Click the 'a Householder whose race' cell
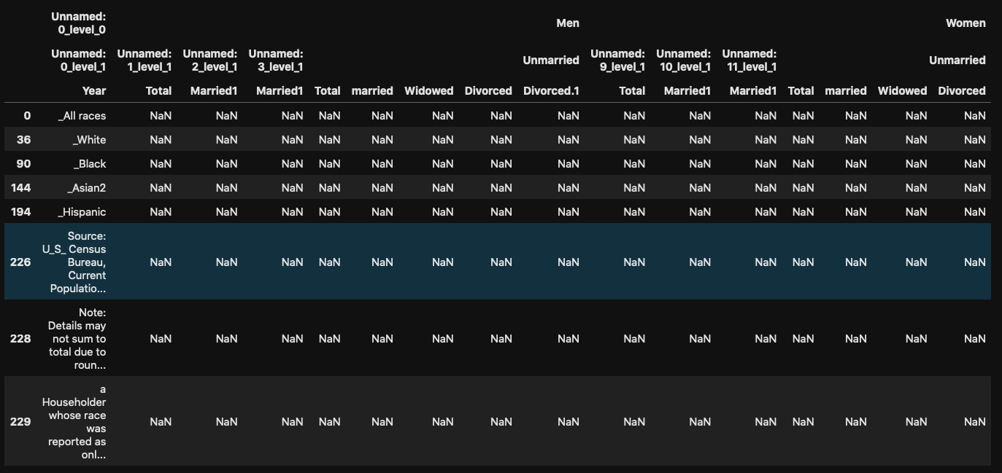1002x473 pixels. 74,422
